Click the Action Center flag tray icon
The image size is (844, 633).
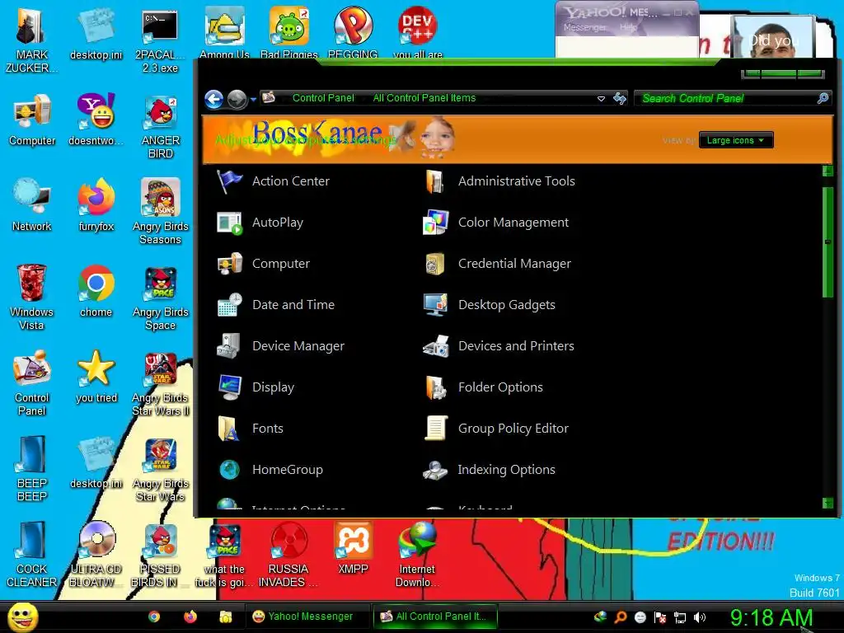(660, 617)
